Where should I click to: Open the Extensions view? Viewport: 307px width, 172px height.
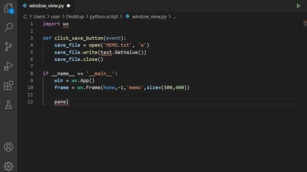[x=9, y=86]
